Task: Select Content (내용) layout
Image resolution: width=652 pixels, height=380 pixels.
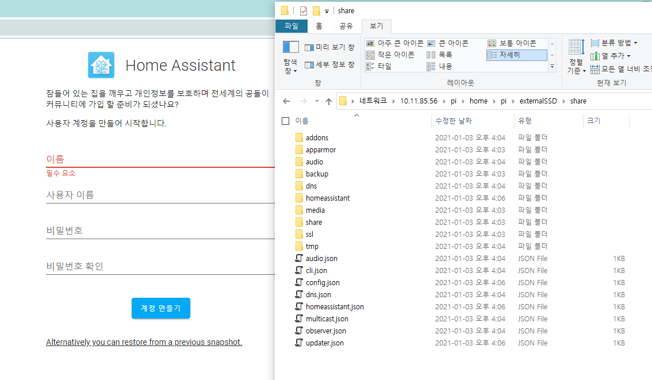Action: (439, 66)
